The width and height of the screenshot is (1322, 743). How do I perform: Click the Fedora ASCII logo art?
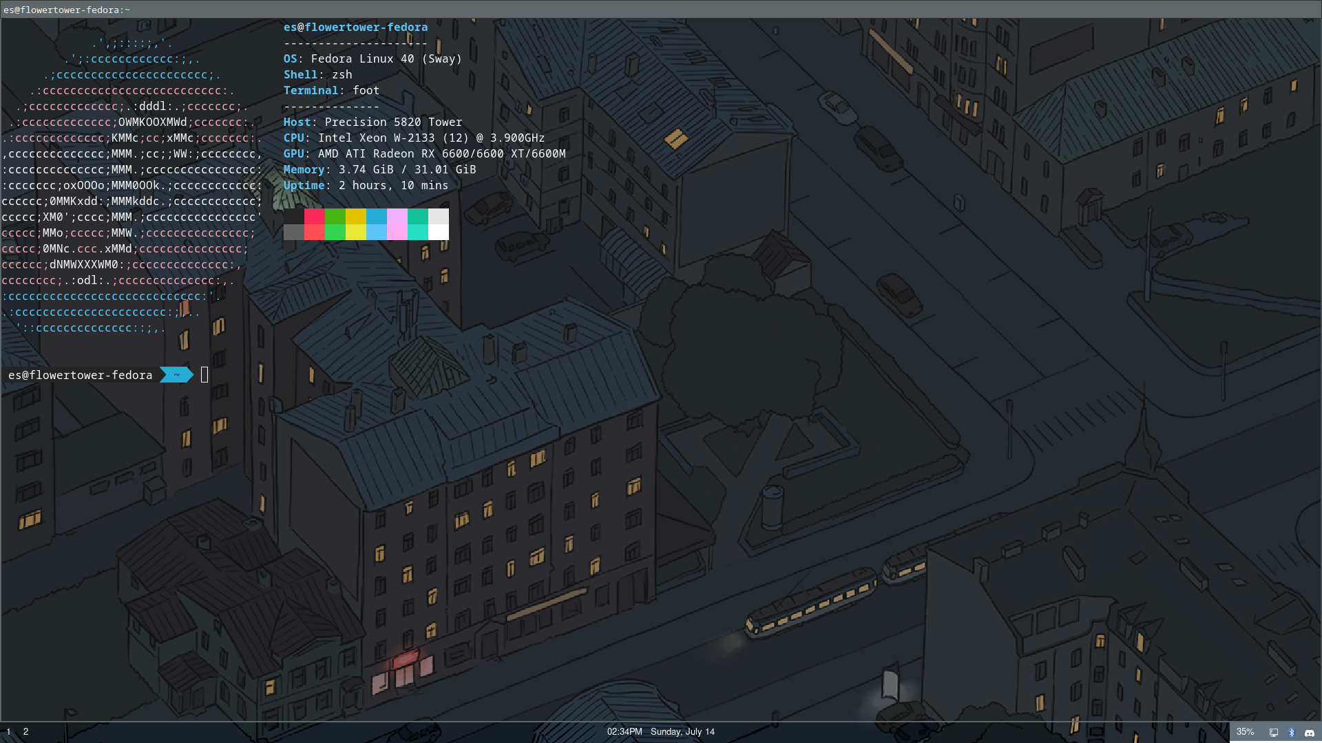[132, 185]
